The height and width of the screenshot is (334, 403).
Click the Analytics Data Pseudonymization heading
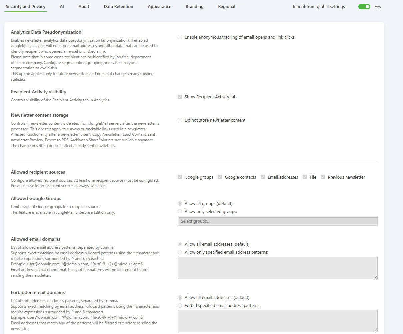[x=46, y=32]
